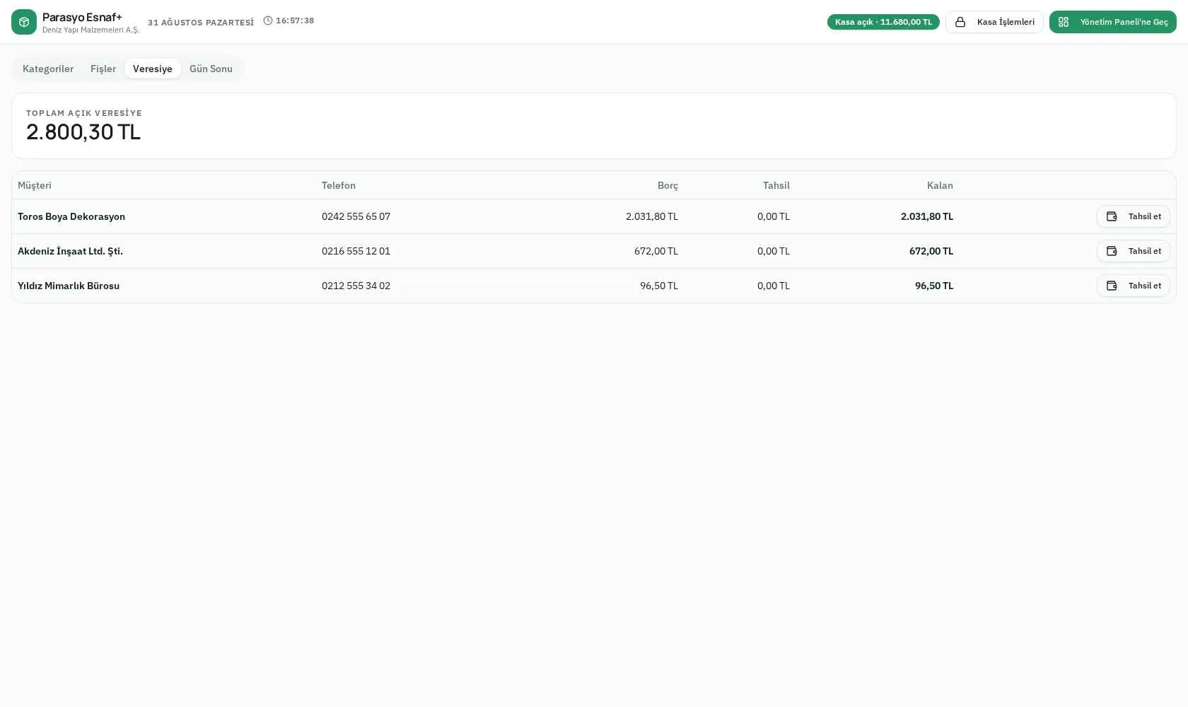The width and height of the screenshot is (1188, 707).
Task: Click wallet icon in Akdeniz İnşaat row
Action: tap(1112, 251)
